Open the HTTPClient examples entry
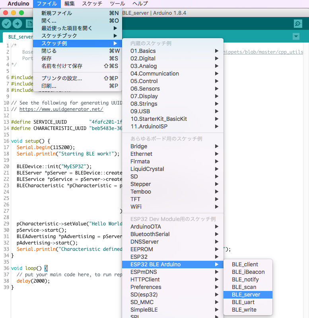 pyautogui.click(x=173, y=279)
